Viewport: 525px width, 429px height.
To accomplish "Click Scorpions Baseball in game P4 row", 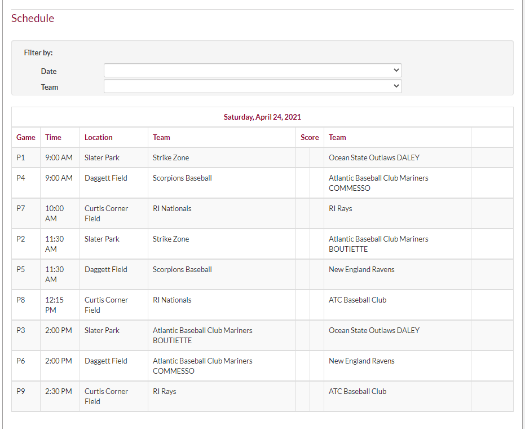I will tap(182, 178).
